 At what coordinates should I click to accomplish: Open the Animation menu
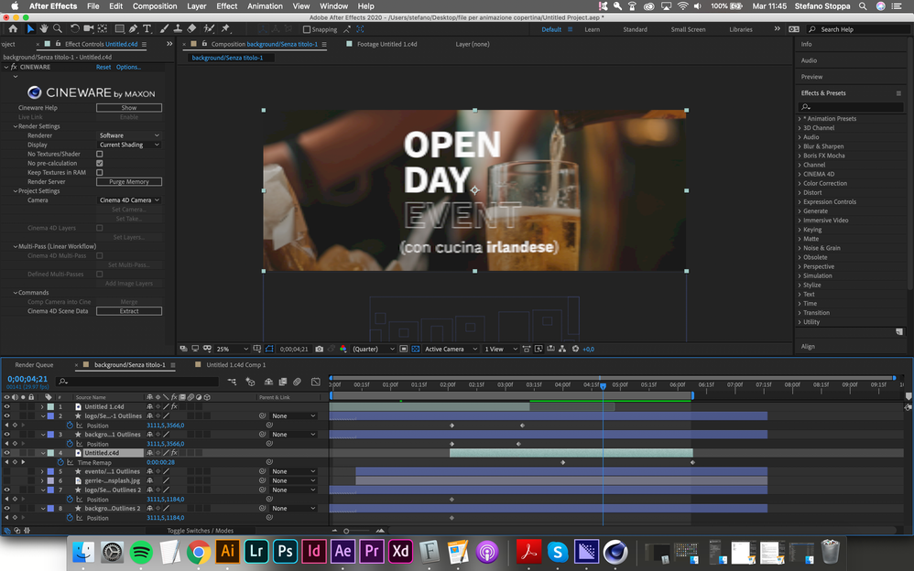[x=265, y=5]
